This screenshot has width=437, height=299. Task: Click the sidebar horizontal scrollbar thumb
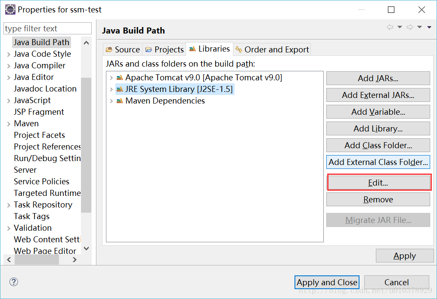37,260
